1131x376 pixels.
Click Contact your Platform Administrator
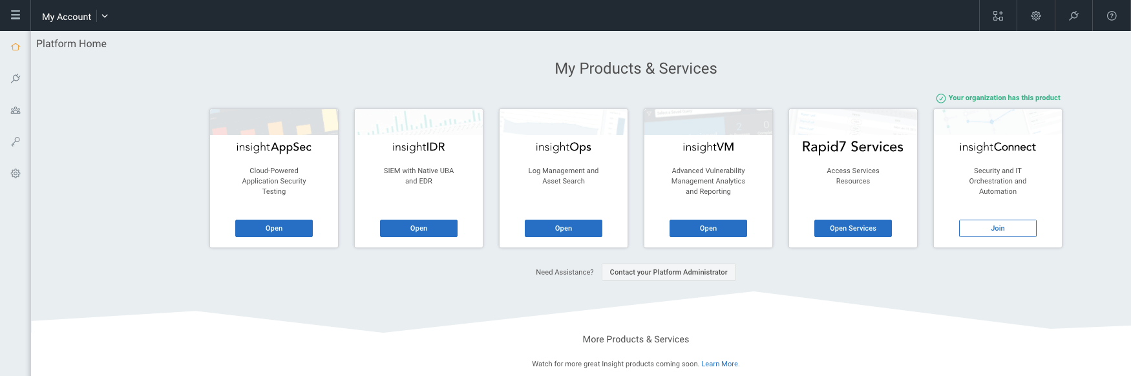[x=668, y=272]
